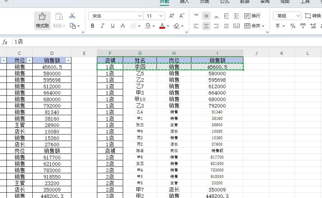Viewport: 322px width, 198px height.
Task: Open filter dropdown on 销售额 column D header
Action: 68,60
